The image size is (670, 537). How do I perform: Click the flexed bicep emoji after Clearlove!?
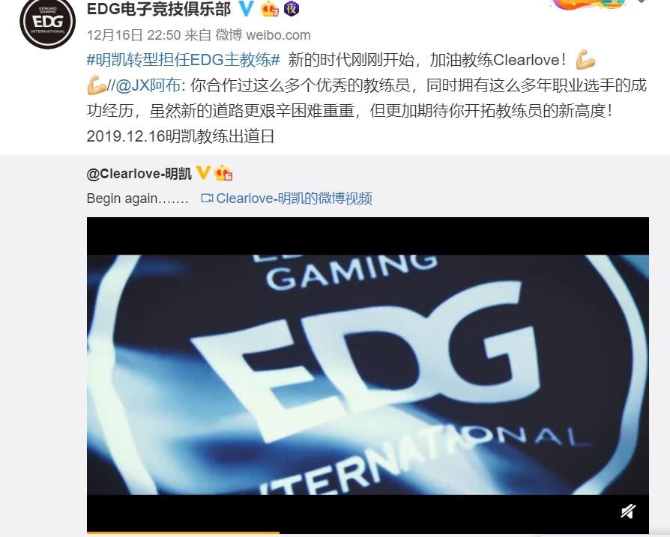click(585, 60)
